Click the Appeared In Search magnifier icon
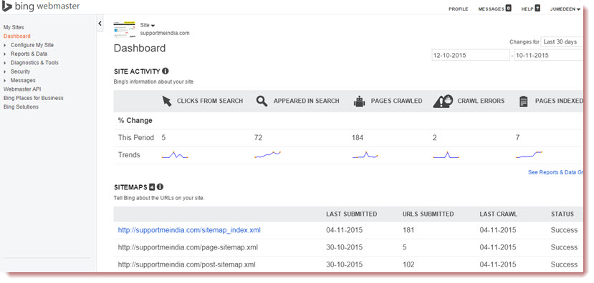Image resolution: width=594 pixels, height=283 pixels. 262,101
